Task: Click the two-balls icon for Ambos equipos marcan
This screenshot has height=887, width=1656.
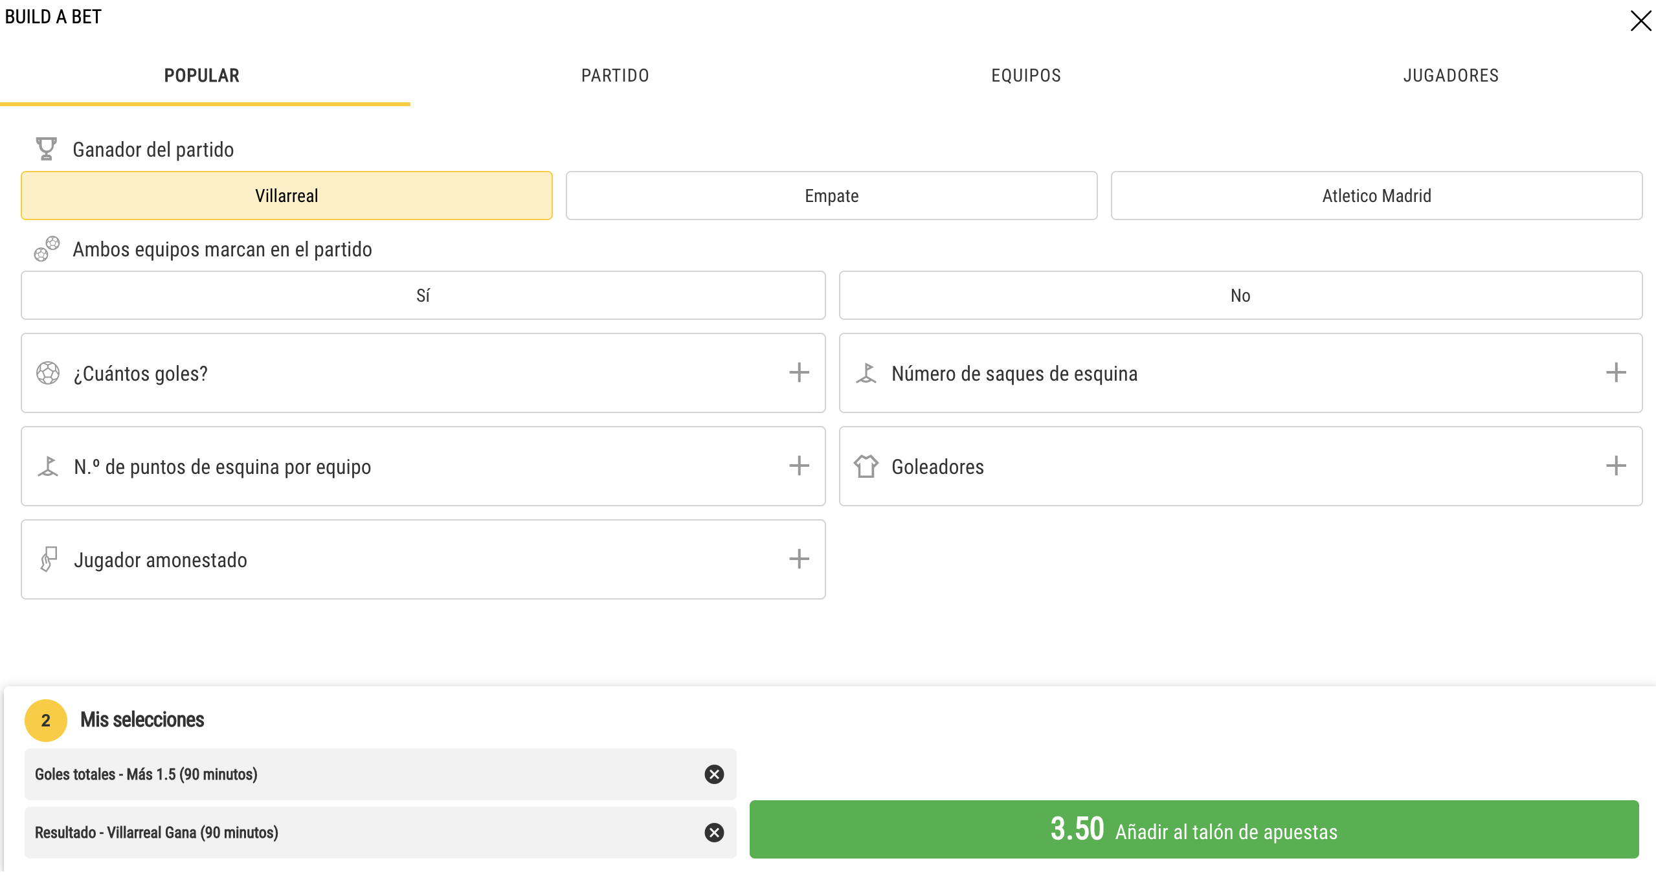Action: [47, 249]
